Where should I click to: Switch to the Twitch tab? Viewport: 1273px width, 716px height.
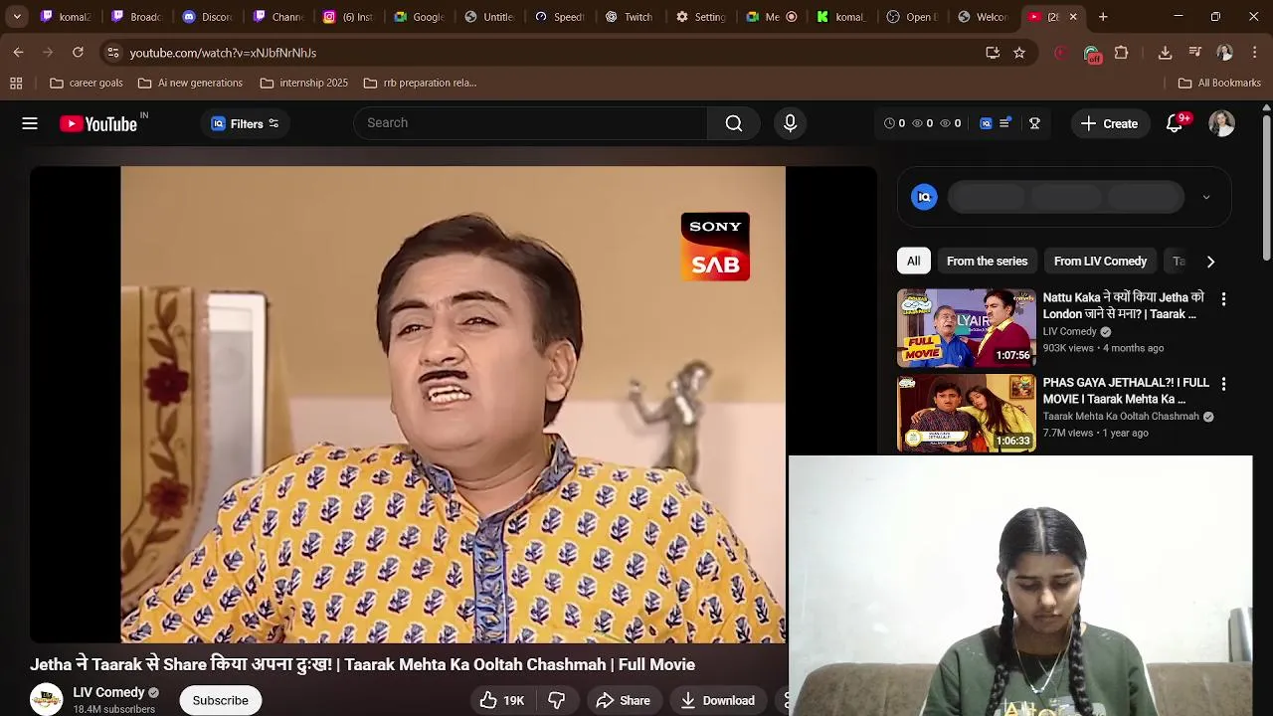(630, 17)
